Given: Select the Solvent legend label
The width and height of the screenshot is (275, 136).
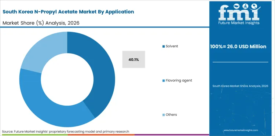Looking at the screenshot, I should [172, 46].
